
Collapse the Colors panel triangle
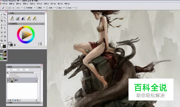click(x=9, y=24)
